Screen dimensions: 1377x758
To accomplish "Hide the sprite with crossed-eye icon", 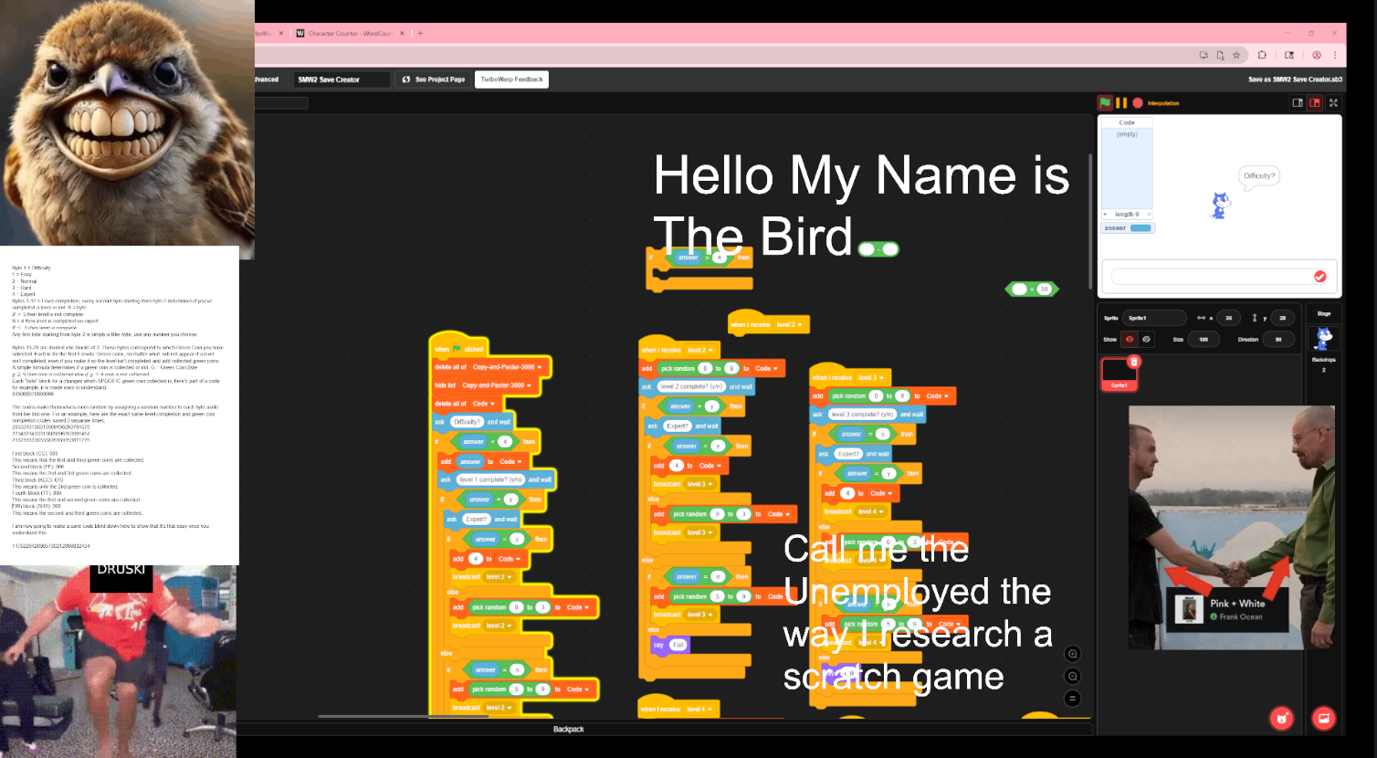I will point(1147,340).
